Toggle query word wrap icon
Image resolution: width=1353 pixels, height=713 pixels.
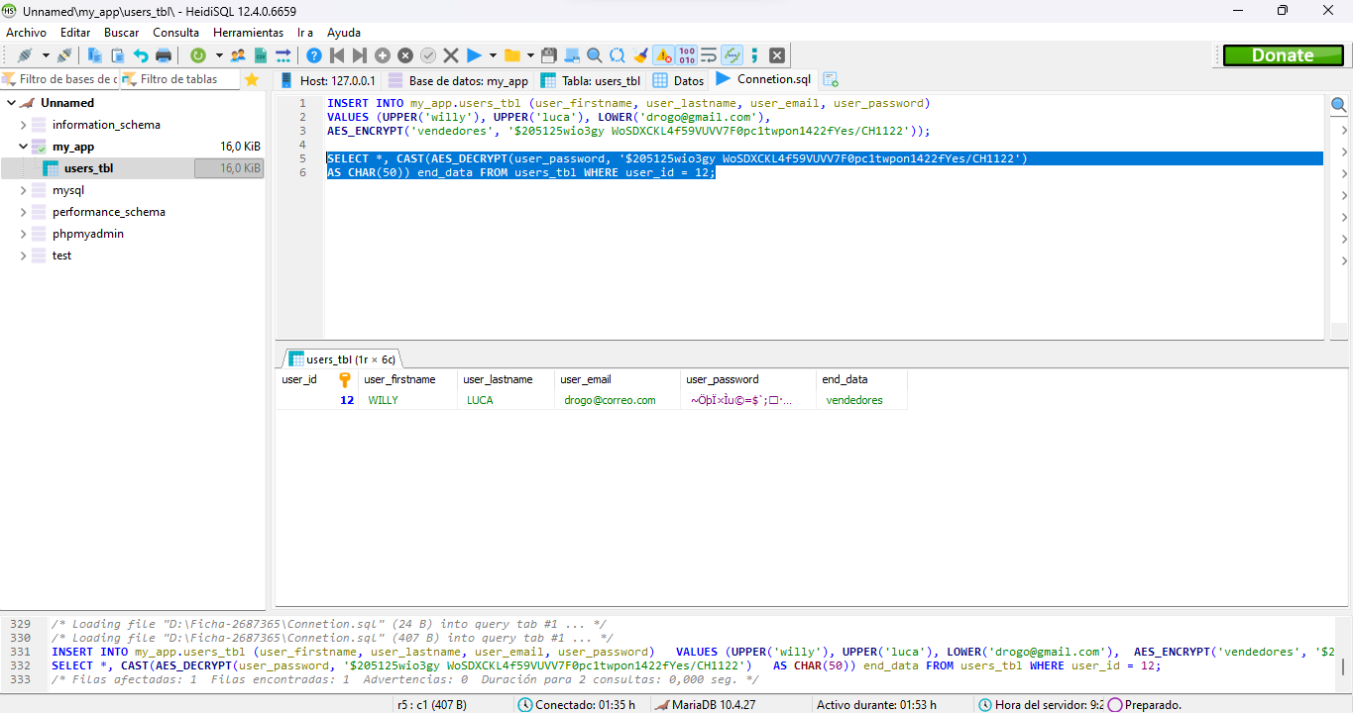tap(707, 54)
